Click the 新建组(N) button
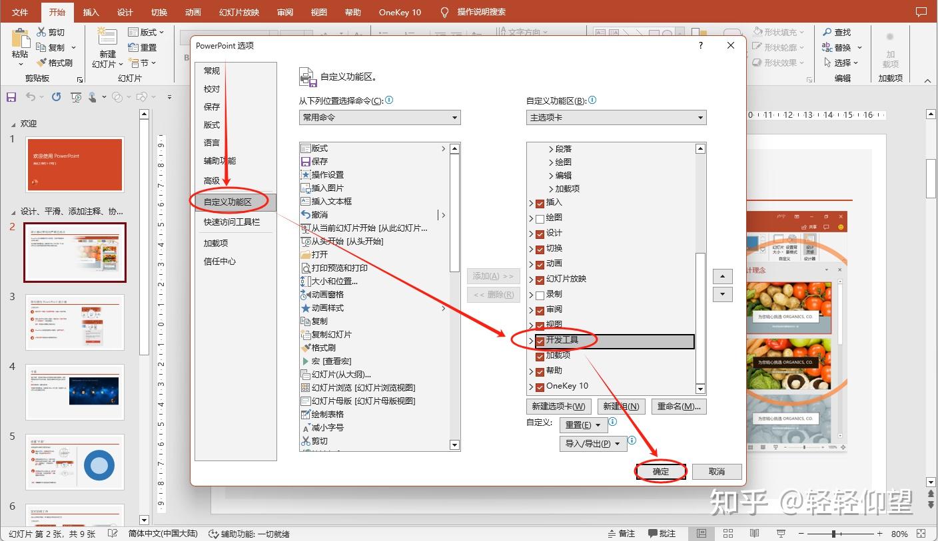Viewport: 938px width, 541px height. [x=621, y=406]
